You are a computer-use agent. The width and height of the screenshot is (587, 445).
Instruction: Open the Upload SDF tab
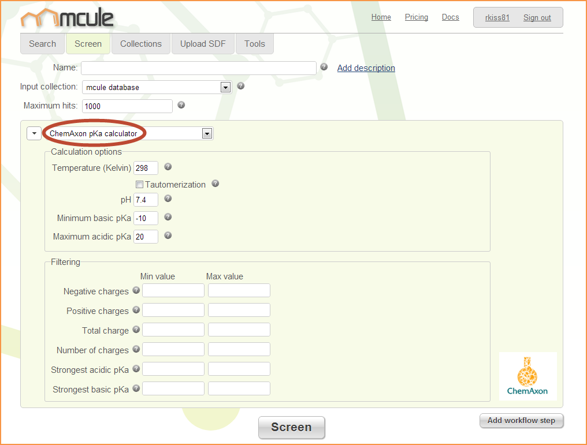[x=203, y=44]
